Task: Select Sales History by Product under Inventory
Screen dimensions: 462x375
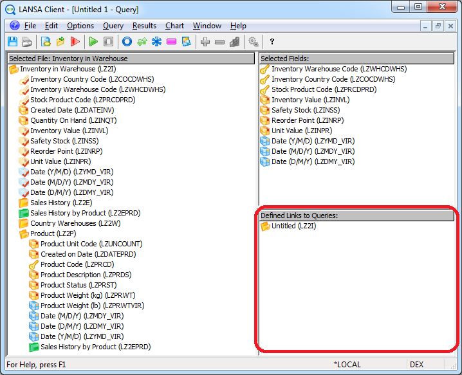Action: tap(80, 214)
